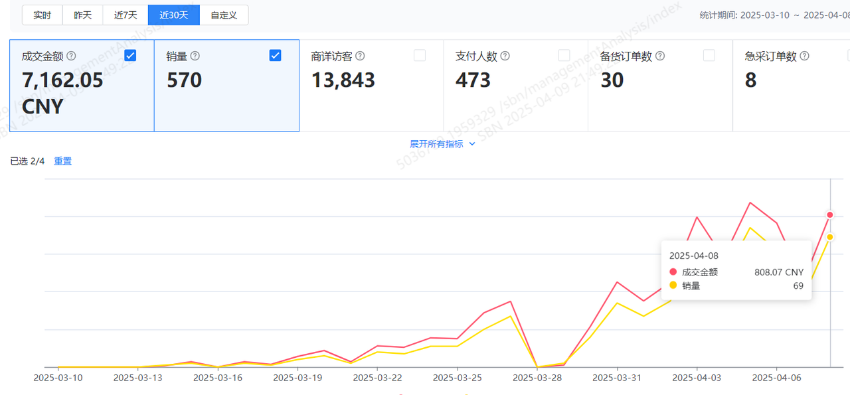The image size is (850, 395).
Task: Expand all metrics via 展开所有指标
Action: coord(436,144)
